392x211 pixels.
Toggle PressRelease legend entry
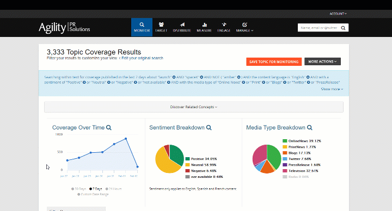point(302,165)
